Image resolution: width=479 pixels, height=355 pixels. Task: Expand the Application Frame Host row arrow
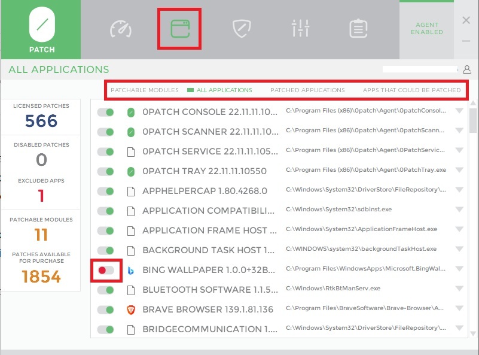tap(459, 229)
